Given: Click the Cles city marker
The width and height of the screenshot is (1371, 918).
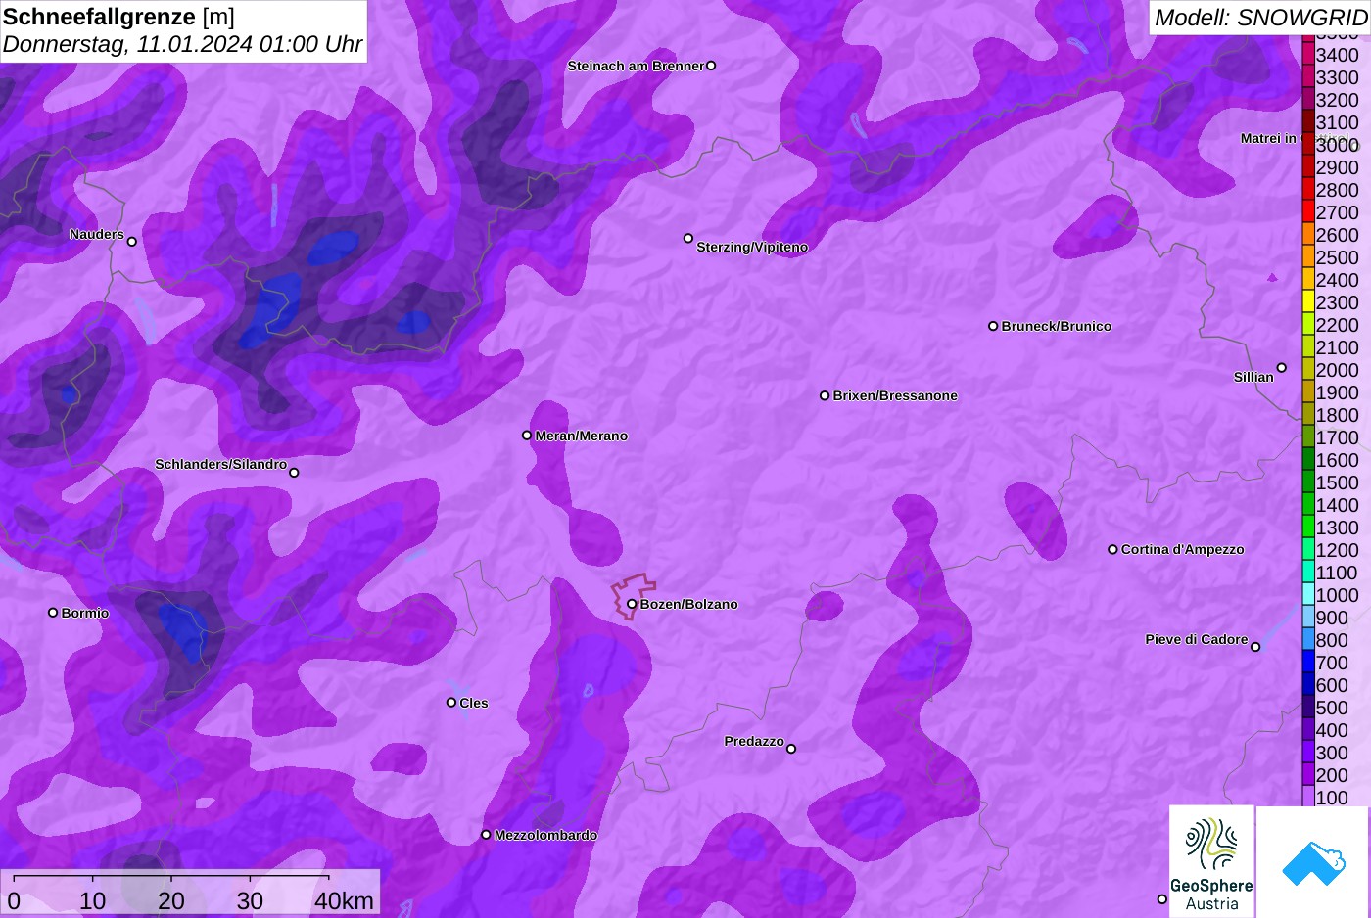Looking at the screenshot, I should click(x=451, y=702).
